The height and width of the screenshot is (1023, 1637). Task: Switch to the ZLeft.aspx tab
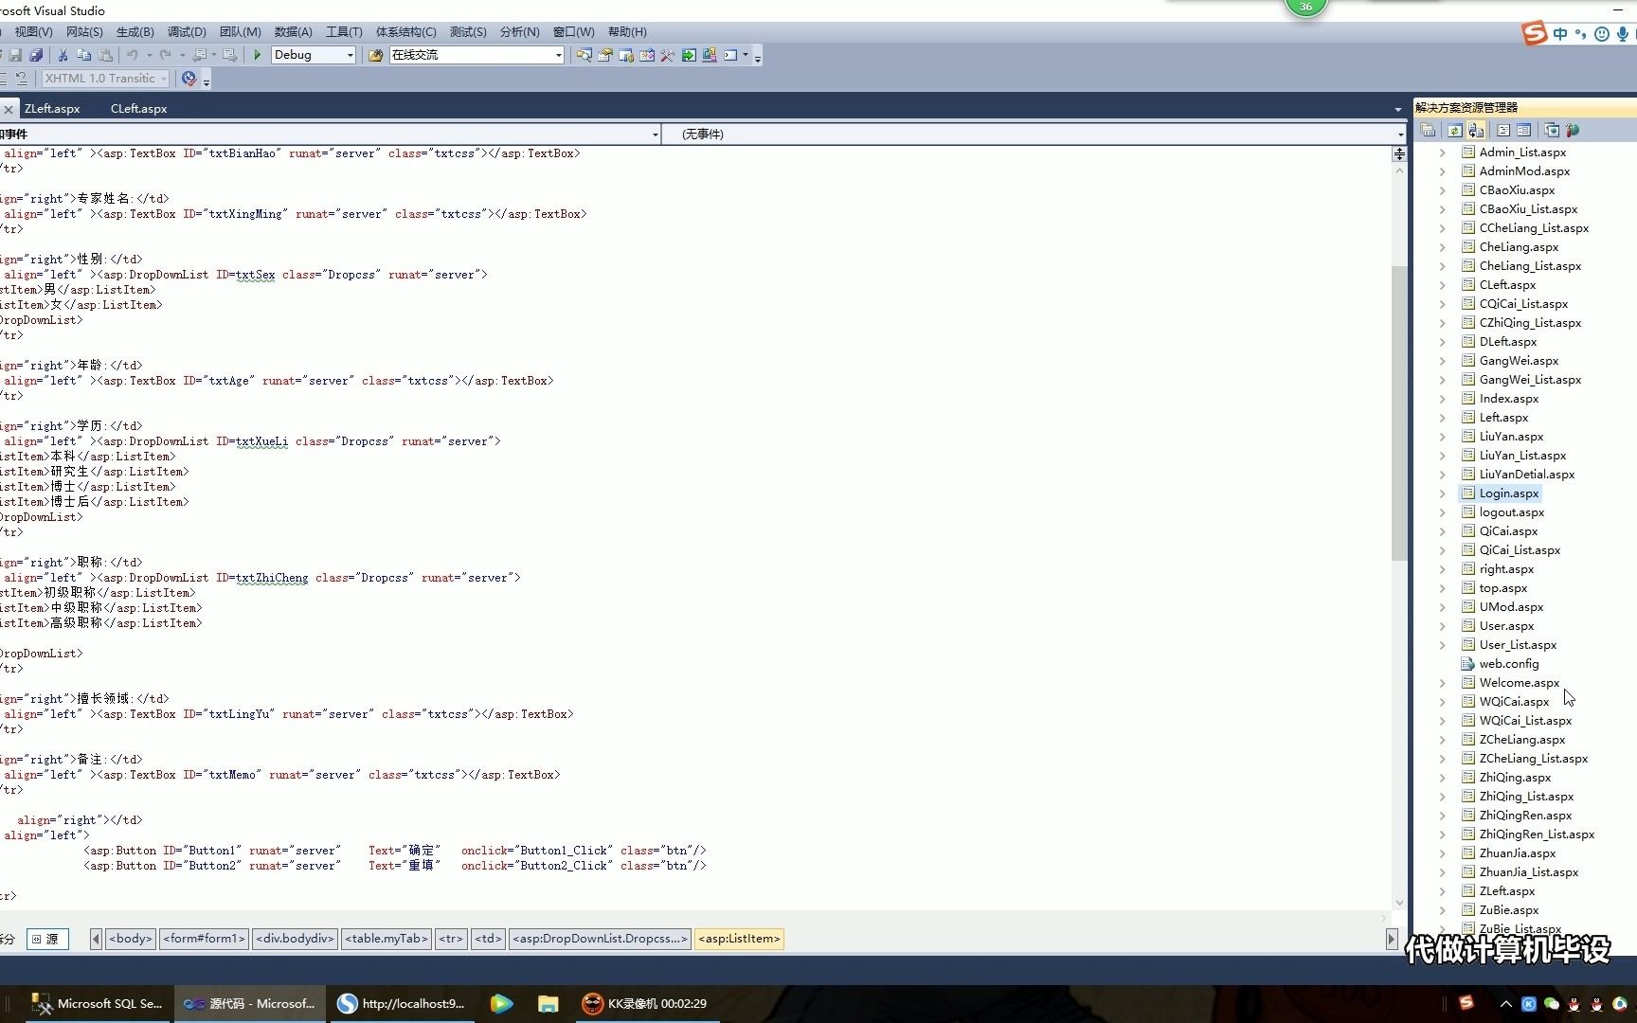tap(52, 109)
